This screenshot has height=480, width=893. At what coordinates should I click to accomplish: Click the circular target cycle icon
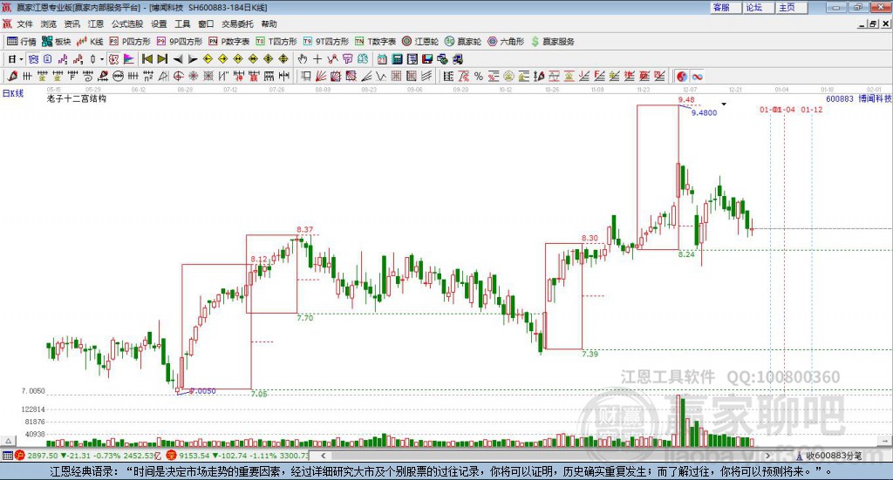178,76
